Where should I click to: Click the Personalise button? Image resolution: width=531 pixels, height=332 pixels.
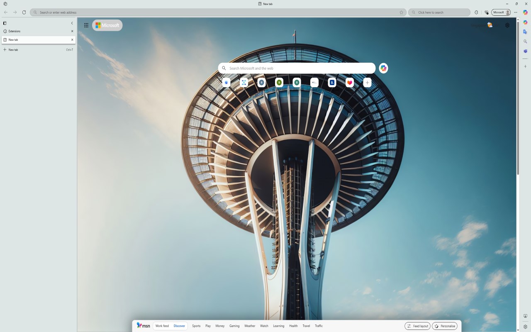[x=445, y=326]
